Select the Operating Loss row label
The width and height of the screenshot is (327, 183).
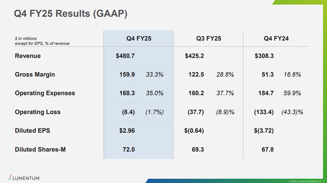click(x=38, y=112)
